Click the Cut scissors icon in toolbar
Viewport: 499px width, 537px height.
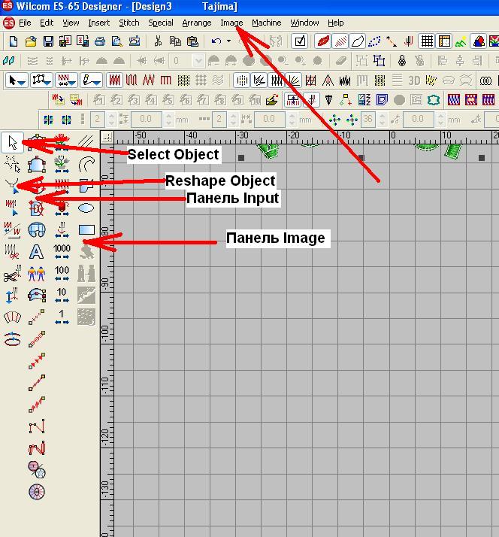158,41
